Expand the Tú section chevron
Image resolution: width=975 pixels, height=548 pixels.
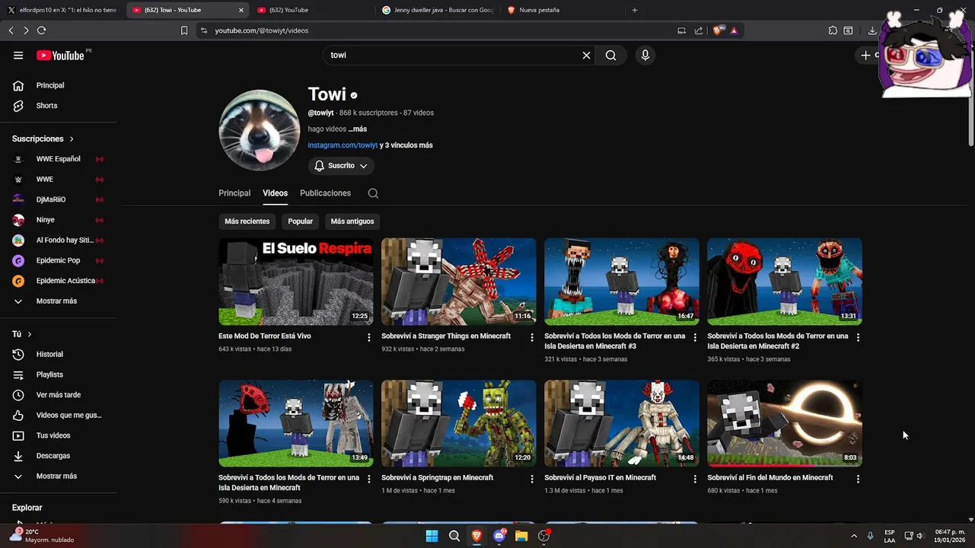(30, 334)
